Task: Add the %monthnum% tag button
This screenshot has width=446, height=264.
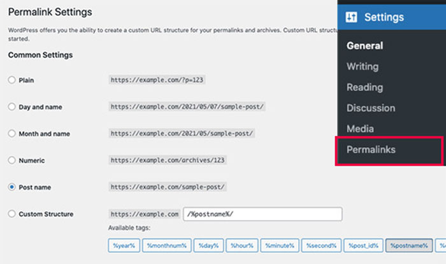Action: [166, 245]
